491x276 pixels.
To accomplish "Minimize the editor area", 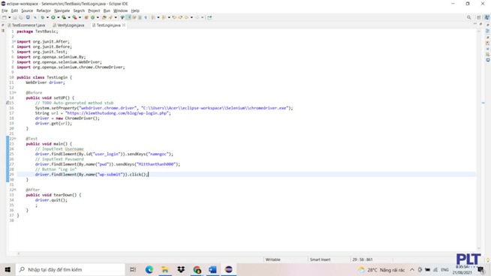I will click(x=475, y=24).
